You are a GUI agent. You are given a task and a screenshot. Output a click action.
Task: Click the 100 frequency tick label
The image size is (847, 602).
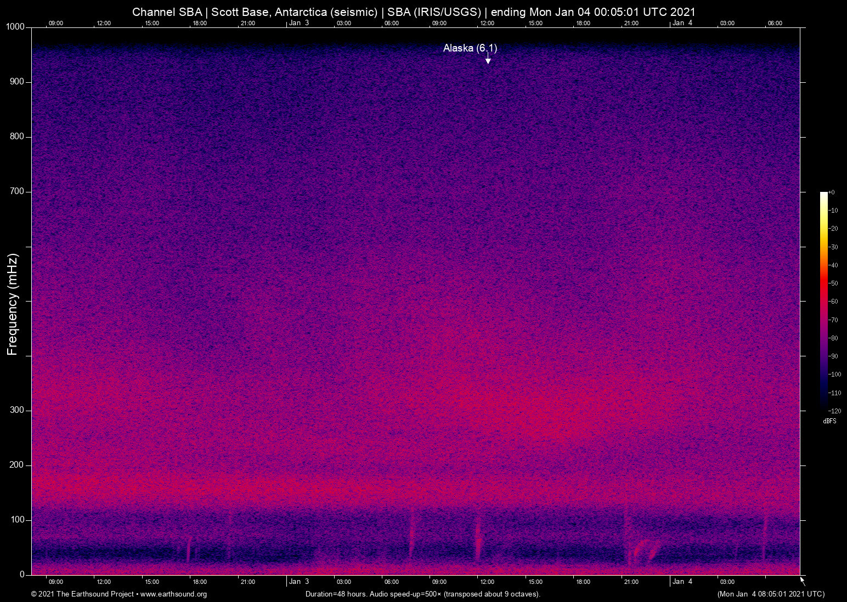coord(17,520)
